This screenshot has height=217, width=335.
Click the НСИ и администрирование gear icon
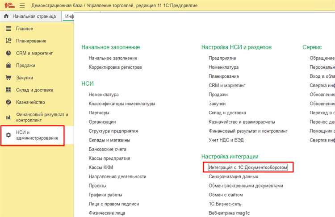(8, 135)
